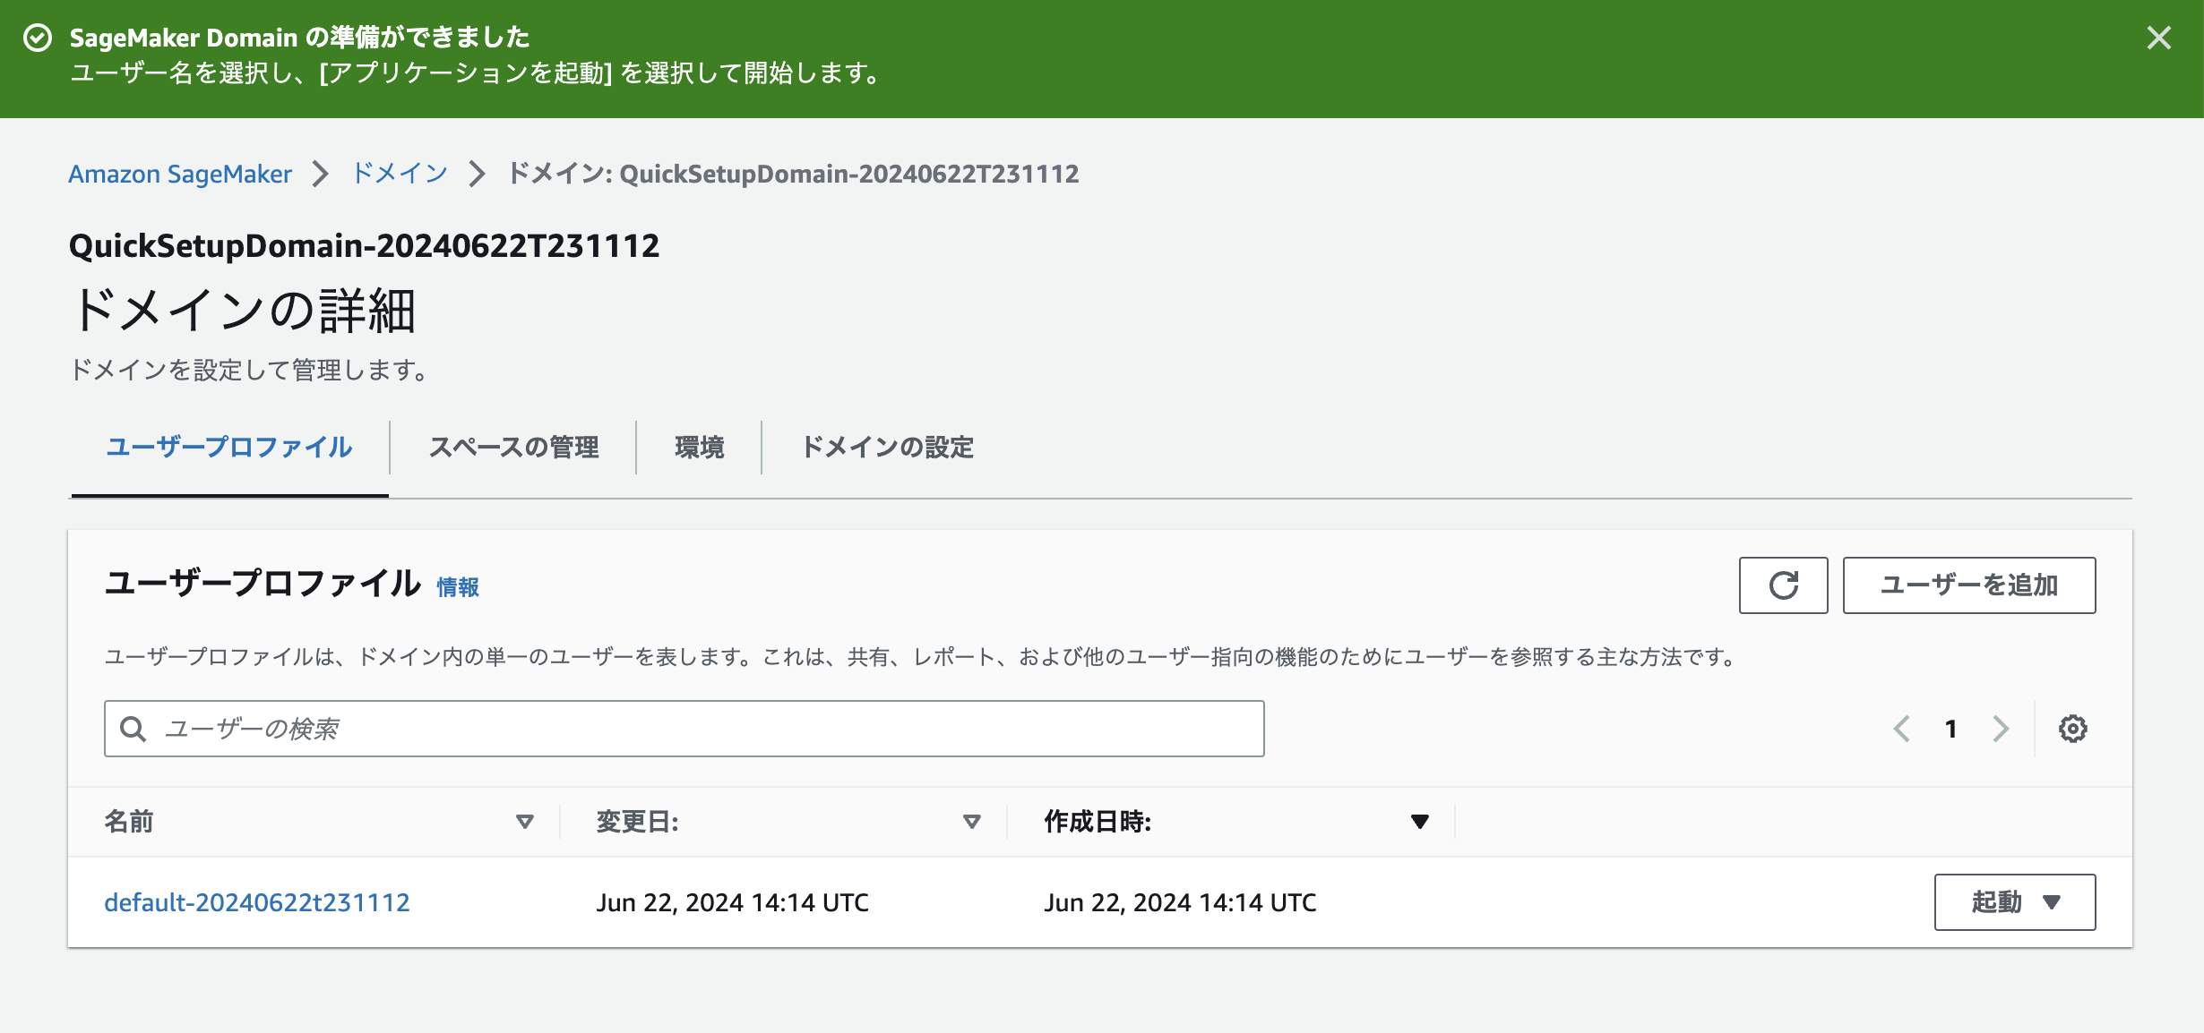Viewport: 2204px width, 1033px height.
Task: Open the Amazon SageMaker breadcrumb link
Action: click(180, 174)
